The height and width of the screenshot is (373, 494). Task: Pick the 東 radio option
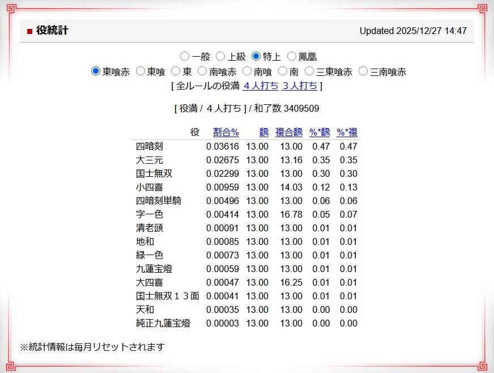[x=176, y=71]
